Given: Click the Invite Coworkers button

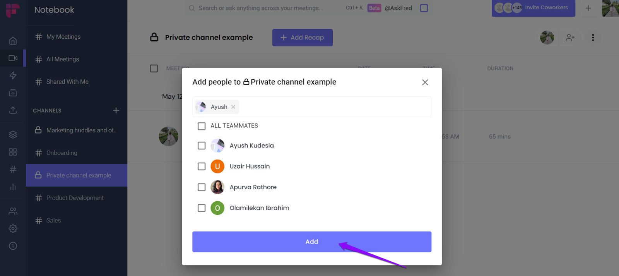Looking at the screenshot, I should 533,8.
